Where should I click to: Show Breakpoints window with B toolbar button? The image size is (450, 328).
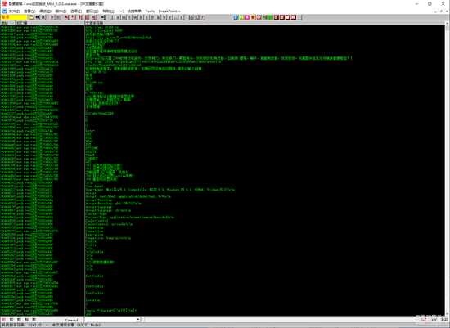click(x=164, y=17)
